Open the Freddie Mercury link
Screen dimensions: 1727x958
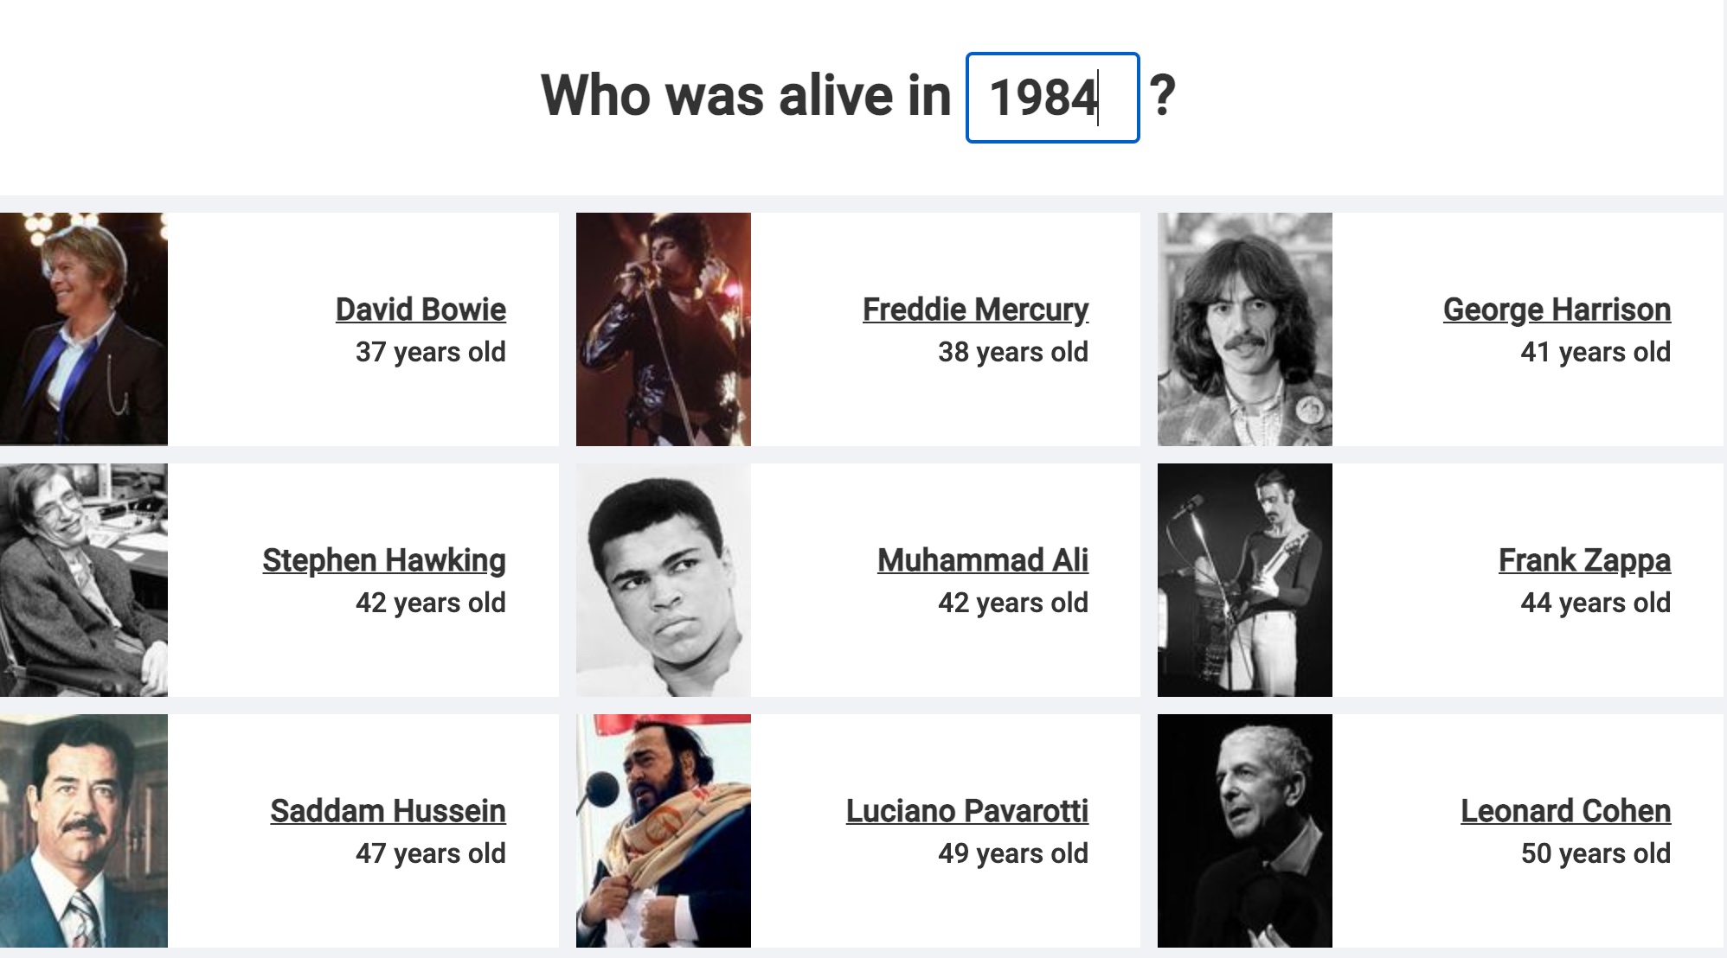[x=975, y=310]
